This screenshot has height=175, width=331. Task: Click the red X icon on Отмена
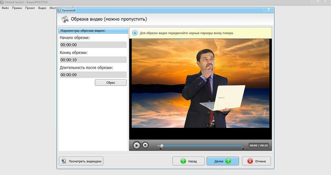[250, 161]
